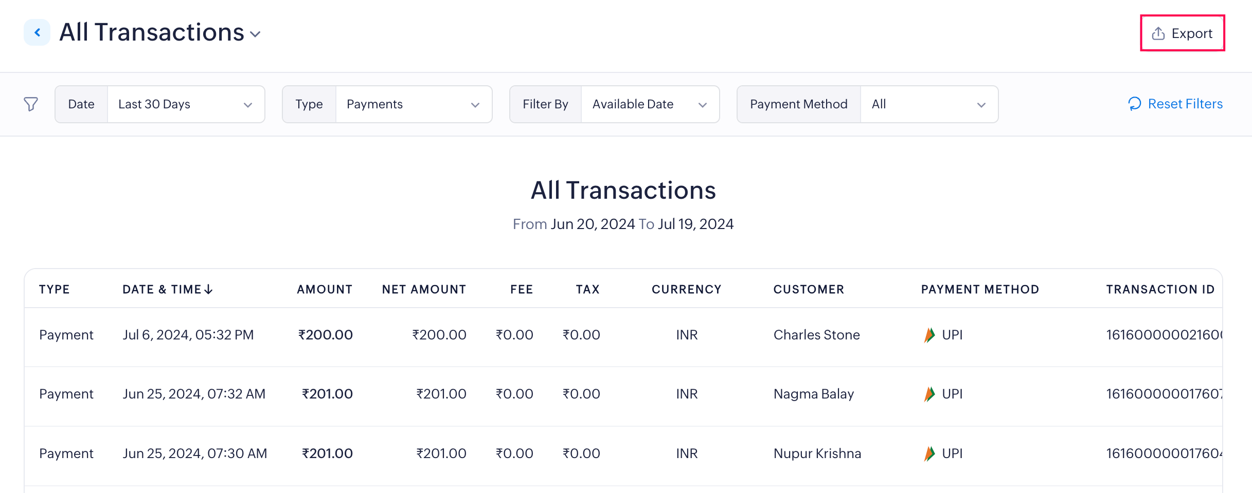Screen dimensions: 1252x493
Task: Click Nupur Krishna's transaction ID
Action: pyautogui.click(x=1164, y=454)
